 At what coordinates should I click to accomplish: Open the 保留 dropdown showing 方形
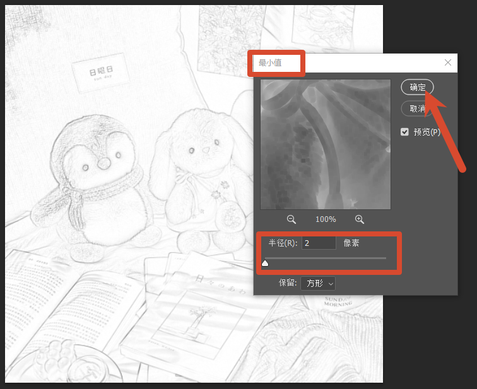pos(318,284)
